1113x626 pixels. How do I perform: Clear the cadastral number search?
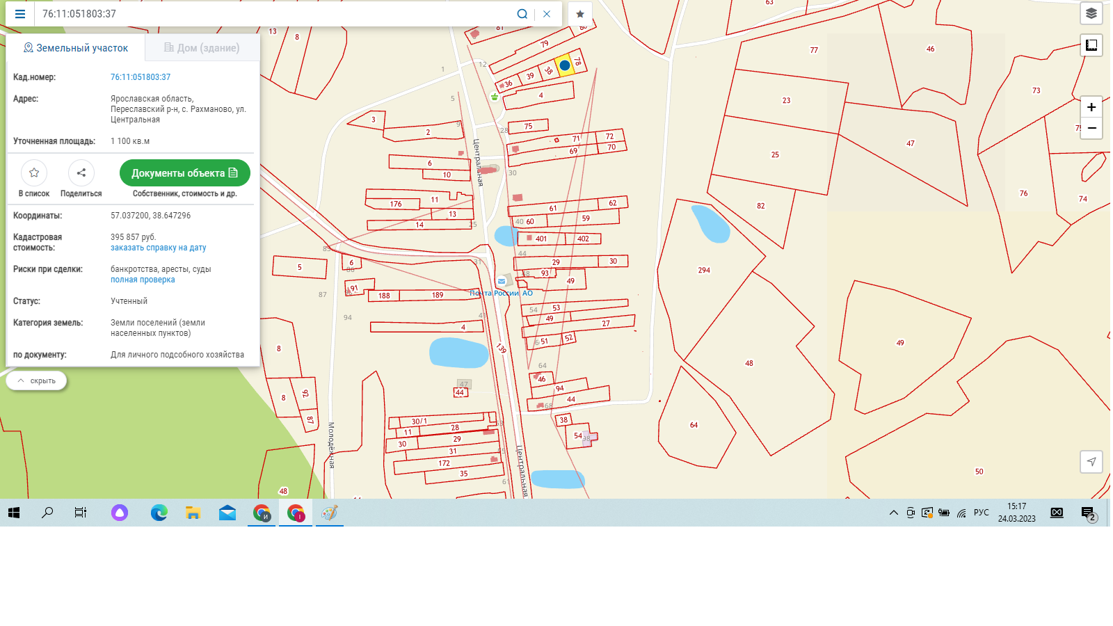547,14
